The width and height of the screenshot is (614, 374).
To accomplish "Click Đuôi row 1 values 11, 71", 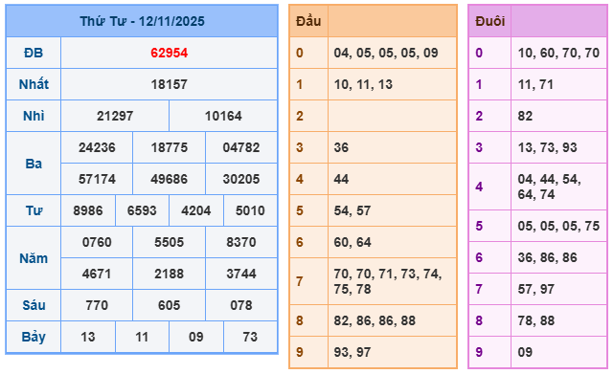I will [x=535, y=84].
